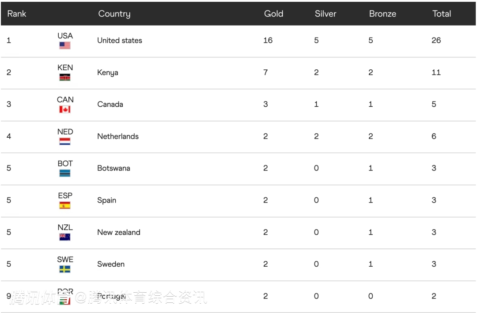Click the Sweden row name text

click(x=111, y=264)
